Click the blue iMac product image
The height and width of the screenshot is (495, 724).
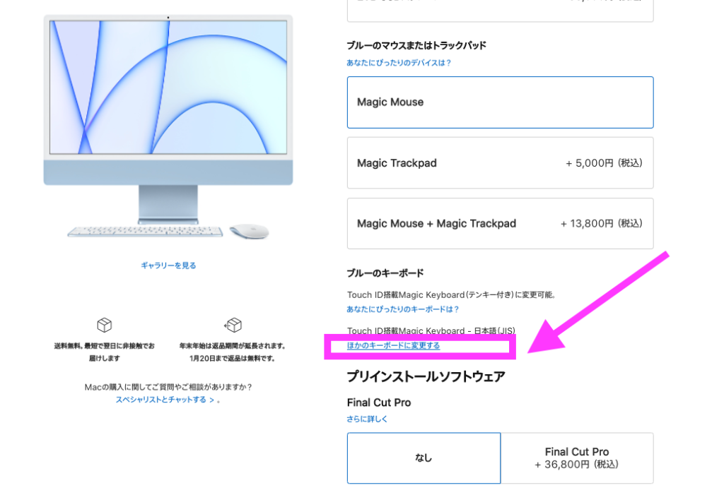pyautogui.click(x=168, y=127)
